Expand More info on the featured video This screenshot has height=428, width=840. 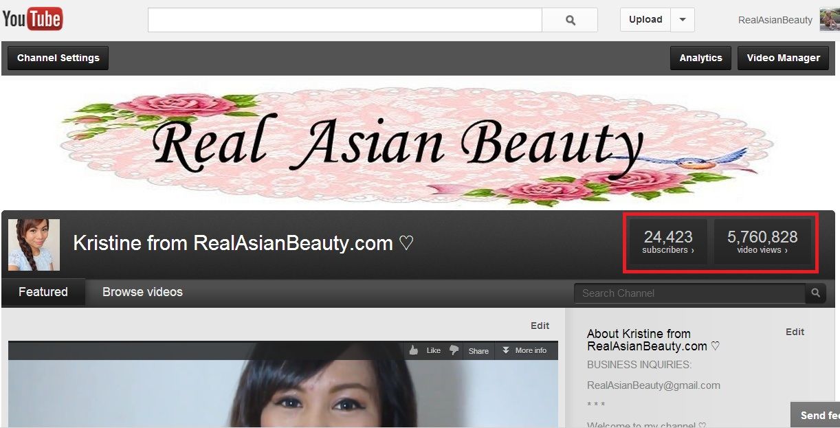[524, 350]
